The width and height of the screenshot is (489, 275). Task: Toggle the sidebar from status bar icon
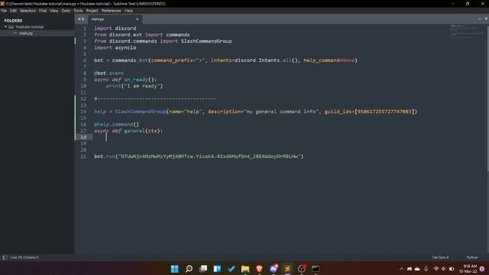pyautogui.click(x=5, y=257)
